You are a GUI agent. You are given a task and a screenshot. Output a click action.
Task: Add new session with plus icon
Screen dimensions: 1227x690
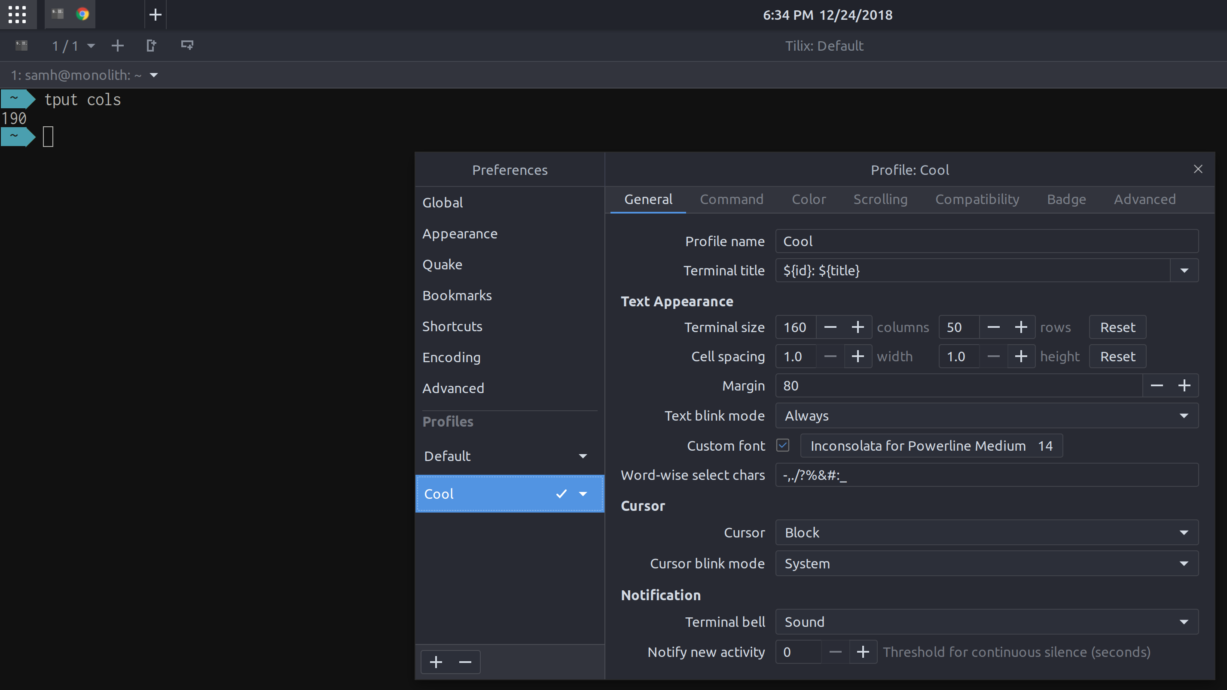pos(117,46)
